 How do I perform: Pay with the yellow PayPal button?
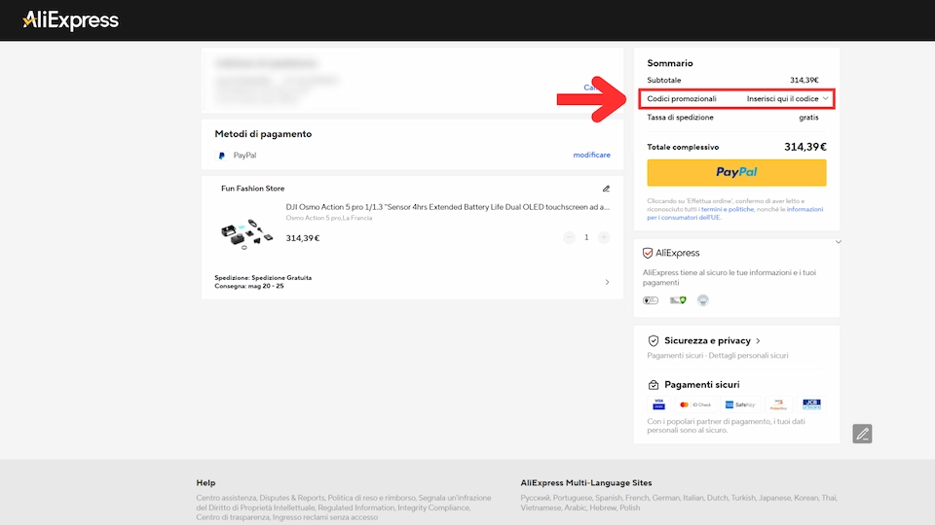click(x=736, y=173)
